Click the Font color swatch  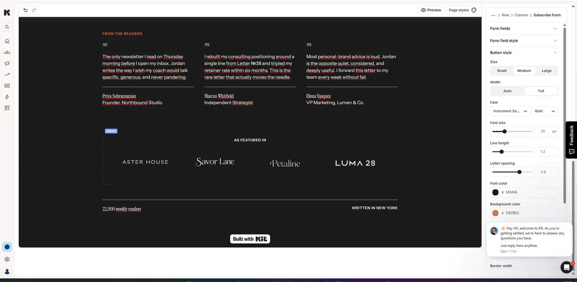pyautogui.click(x=495, y=192)
